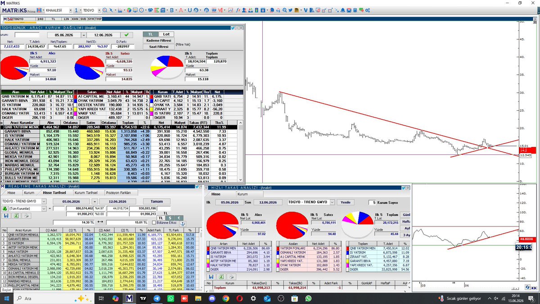540x304 pixels.
Task: Switch Aracı Kurum Dağılımı to TL mode
Action: [151, 34]
